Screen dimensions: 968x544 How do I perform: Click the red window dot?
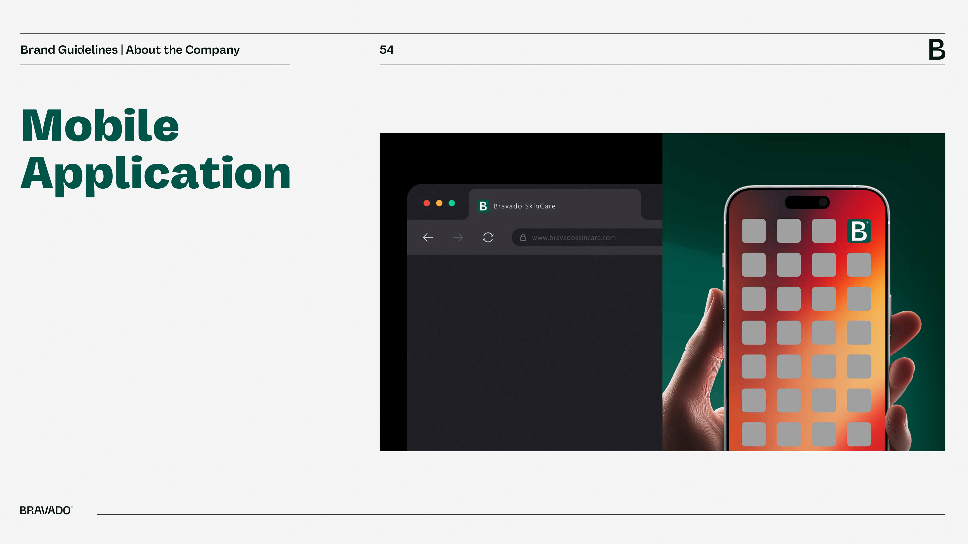click(427, 203)
